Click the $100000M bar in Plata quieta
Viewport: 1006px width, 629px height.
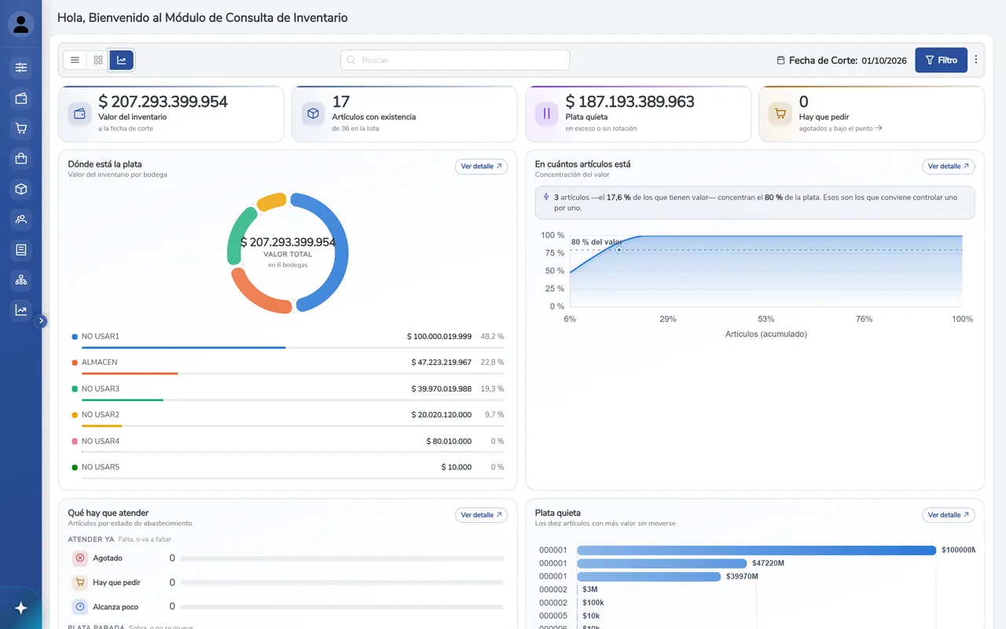pos(756,550)
